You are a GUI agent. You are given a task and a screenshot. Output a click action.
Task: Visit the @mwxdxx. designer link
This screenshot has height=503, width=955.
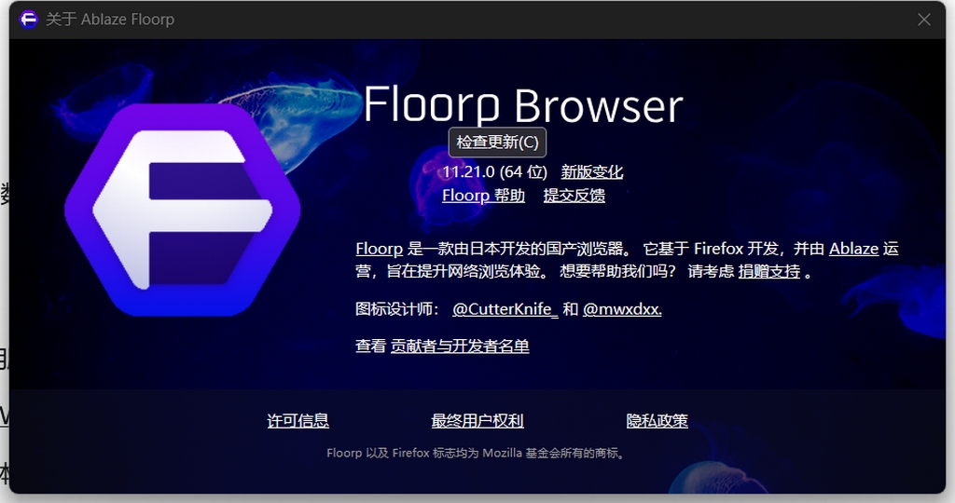(x=622, y=309)
